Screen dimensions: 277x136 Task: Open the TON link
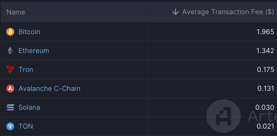click(x=25, y=126)
